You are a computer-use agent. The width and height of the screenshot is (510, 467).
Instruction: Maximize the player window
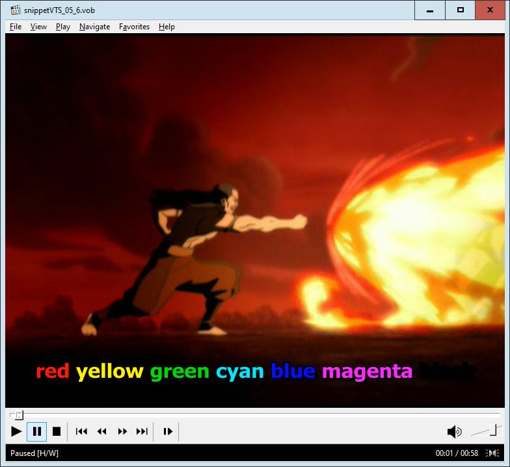click(x=460, y=10)
